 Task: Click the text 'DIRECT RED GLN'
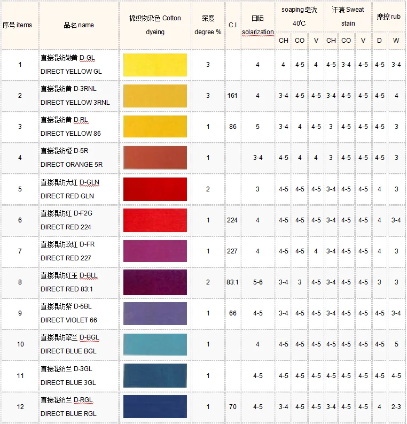(67, 196)
